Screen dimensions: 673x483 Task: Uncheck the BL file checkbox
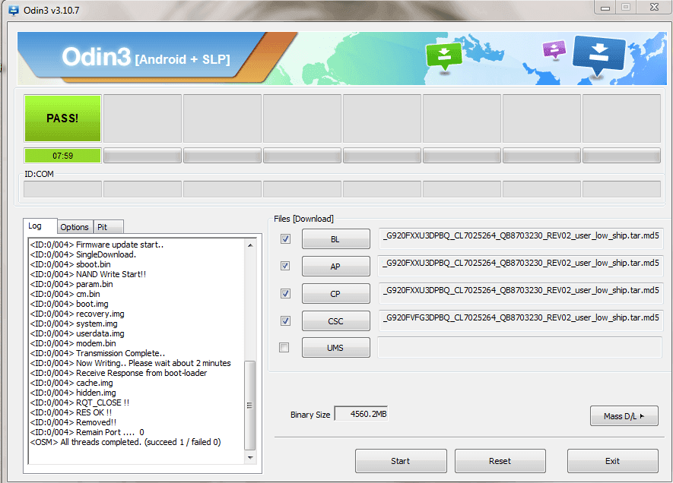285,238
